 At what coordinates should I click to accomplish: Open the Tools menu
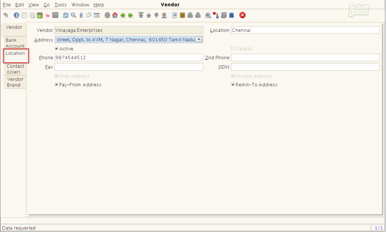(60, 5)
